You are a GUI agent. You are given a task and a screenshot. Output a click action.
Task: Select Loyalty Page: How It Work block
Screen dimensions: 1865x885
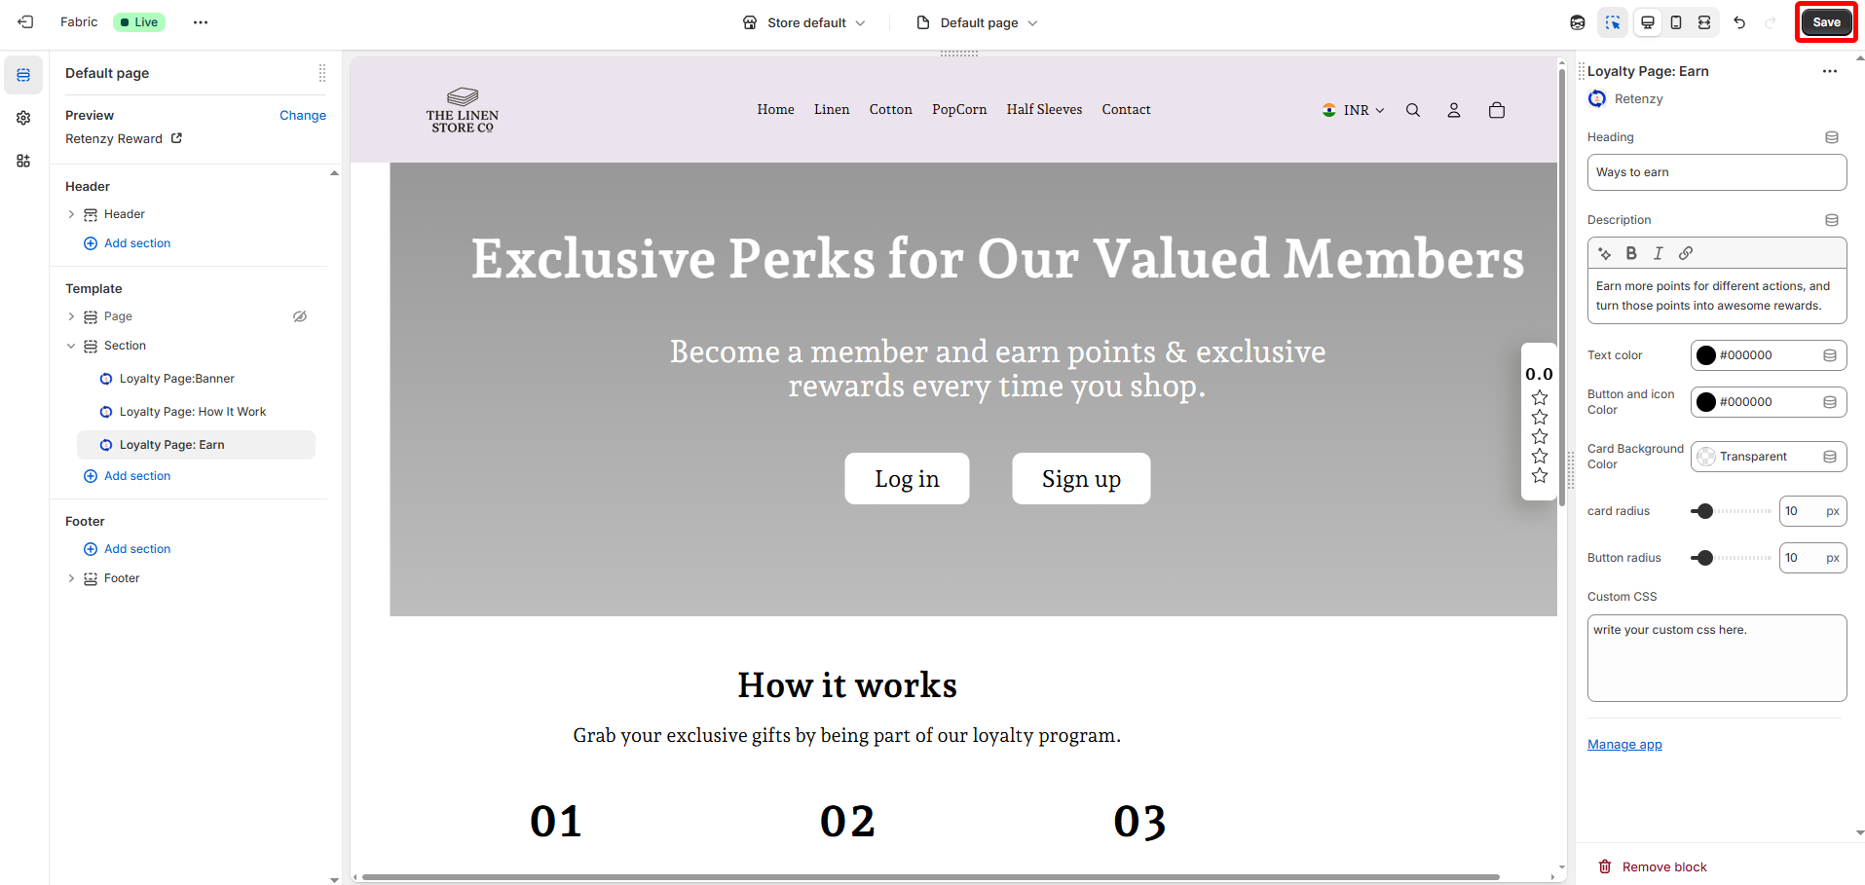[192, 412]
